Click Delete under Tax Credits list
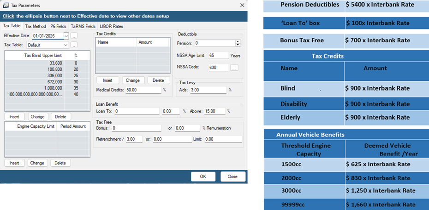The image size is (429, 210). coord(158,80)
